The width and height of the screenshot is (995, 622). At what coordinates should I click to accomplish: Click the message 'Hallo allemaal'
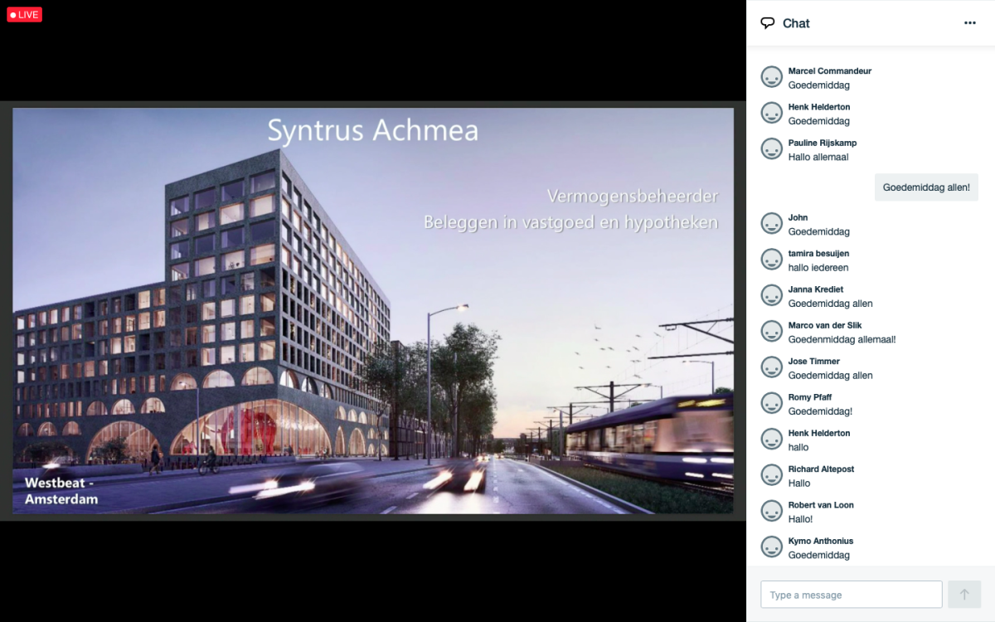[818, 157]
